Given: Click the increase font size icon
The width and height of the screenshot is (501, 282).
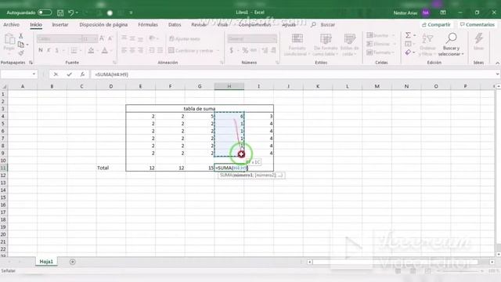Looking at the screenshot, I should pos(102,38).
